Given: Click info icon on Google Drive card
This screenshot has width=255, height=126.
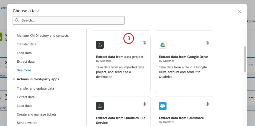Looking at the screenshot, I should point(207,43).
